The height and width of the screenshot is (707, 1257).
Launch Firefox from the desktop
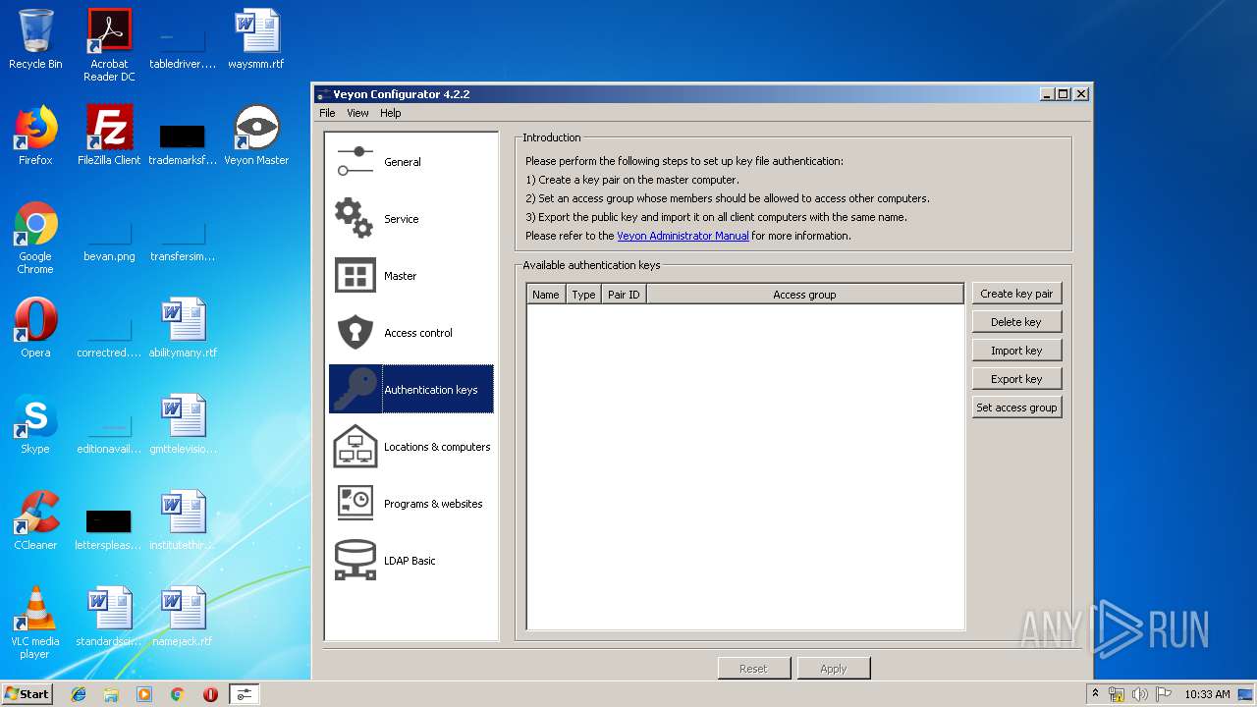tap(35, 136)
